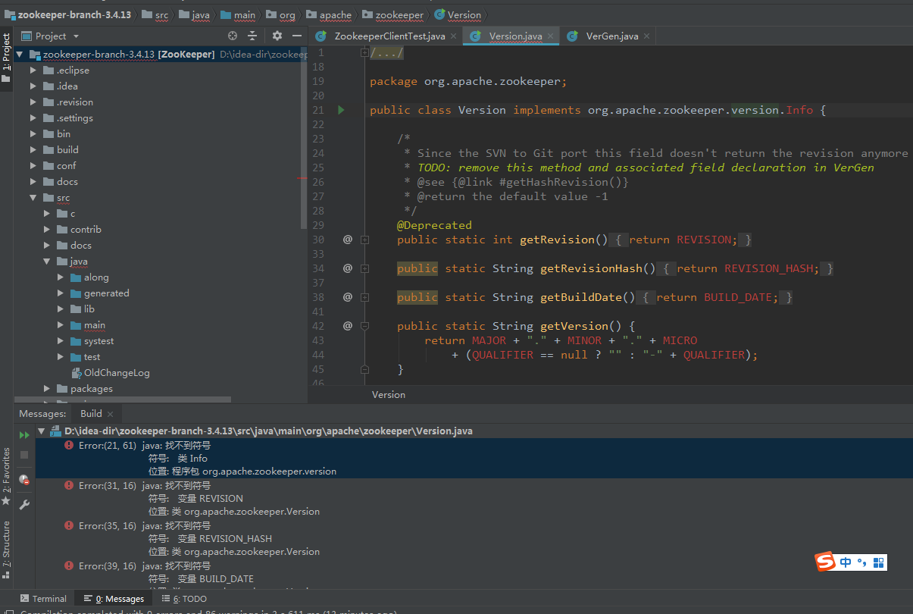The height and width of the screenshot is (614, 913).
Task: Click the Stop square icon in Messages toolbar
Action: pos(24,455)
